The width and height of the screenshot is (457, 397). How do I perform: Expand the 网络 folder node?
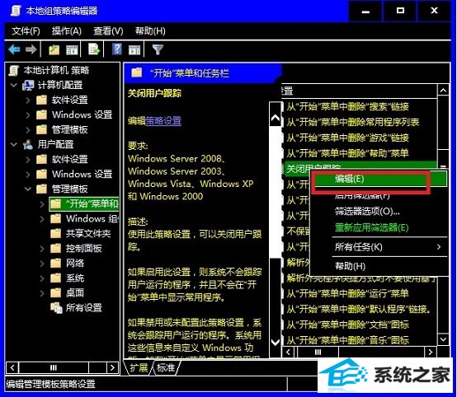(42, 263)
